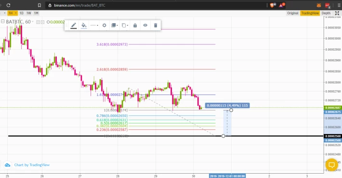Viewport: 342px width, 178px height.
Task: Collapse the BATBTC legend box icon
Action: (x=3, y=21)
